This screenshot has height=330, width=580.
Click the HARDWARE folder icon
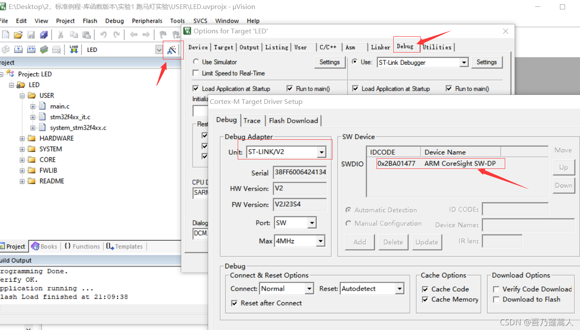pos(32,138)
